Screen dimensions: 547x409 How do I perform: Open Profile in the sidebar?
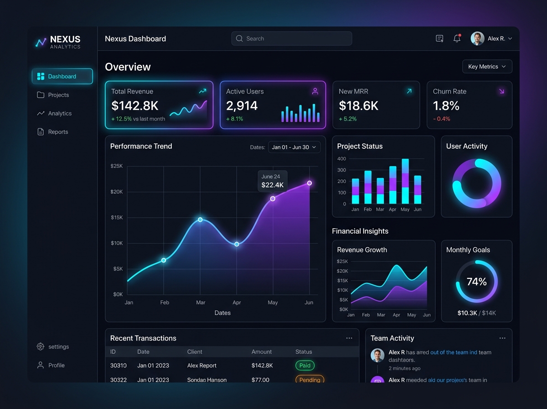pyautogui.click(x=50, y=365)
